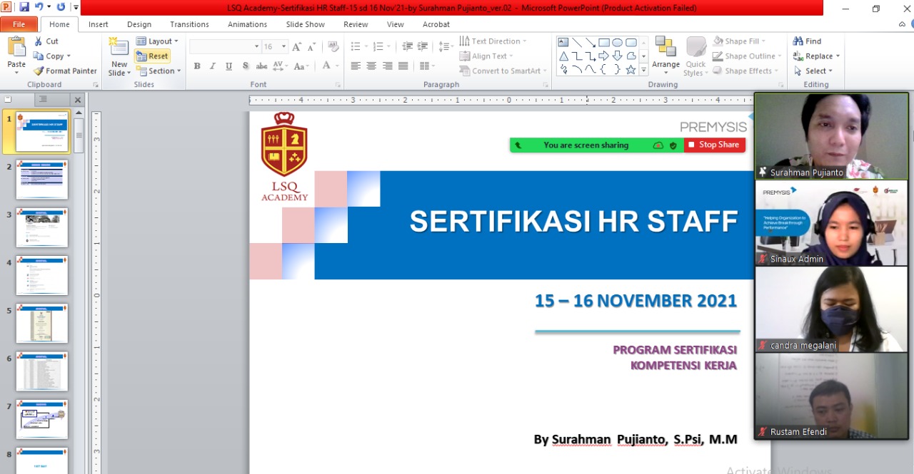This screenshot has height=474, width=914.
Task: Select the slide title SERTIFIKASI HR STAFF
Action: tap(573, 222)
